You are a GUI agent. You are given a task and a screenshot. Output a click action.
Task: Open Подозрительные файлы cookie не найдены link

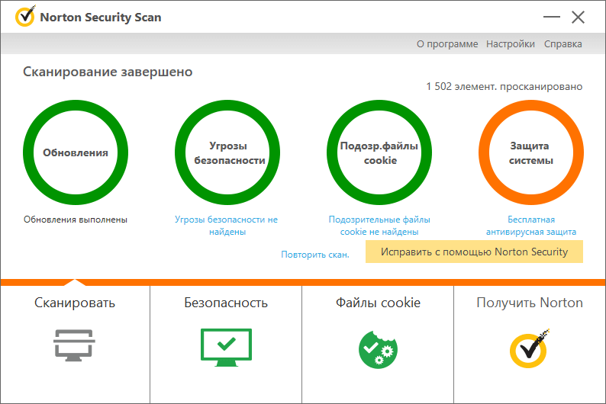tap(379, 226)
